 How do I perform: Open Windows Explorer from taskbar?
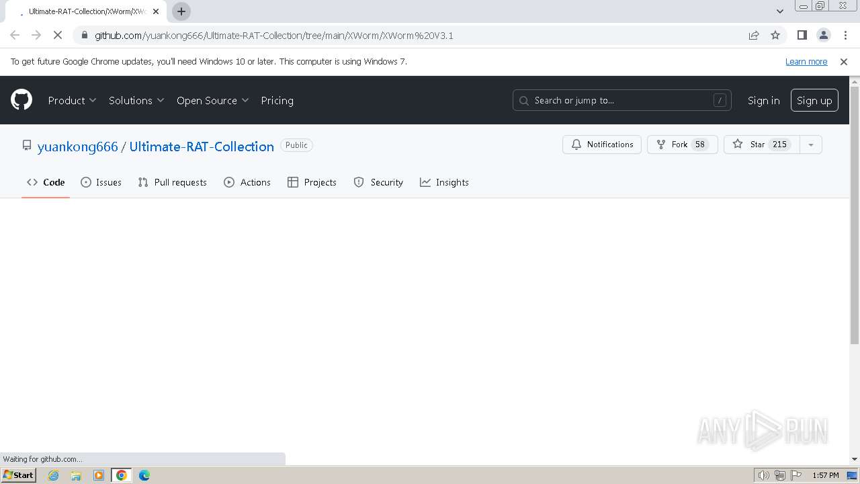click(76, 475)
